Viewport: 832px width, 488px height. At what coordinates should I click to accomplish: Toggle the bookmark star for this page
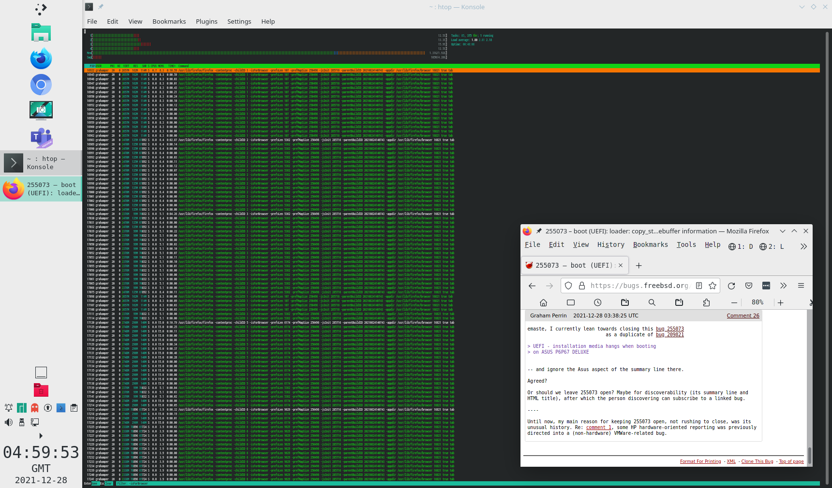(712, 286)
